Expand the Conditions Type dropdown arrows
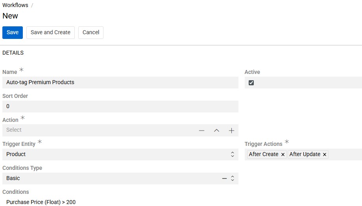 pyautogui.click(x=233, y=178)
